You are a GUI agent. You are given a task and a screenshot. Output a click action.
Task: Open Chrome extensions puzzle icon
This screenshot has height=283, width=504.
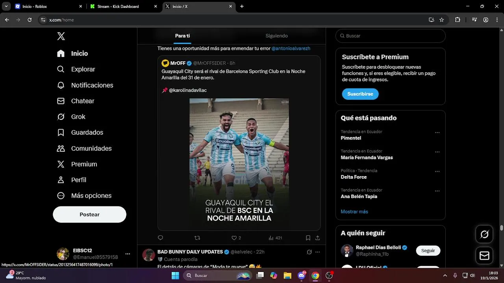458,20
